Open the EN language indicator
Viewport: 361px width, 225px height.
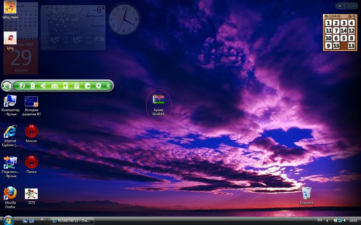point(320,220)
